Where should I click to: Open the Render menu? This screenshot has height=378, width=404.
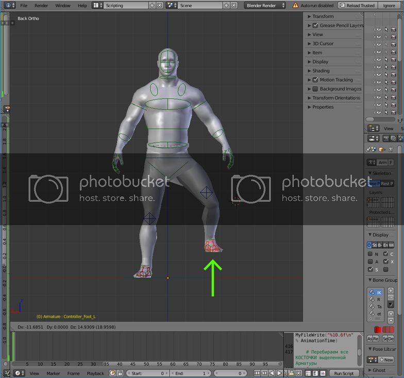[41, 6]
